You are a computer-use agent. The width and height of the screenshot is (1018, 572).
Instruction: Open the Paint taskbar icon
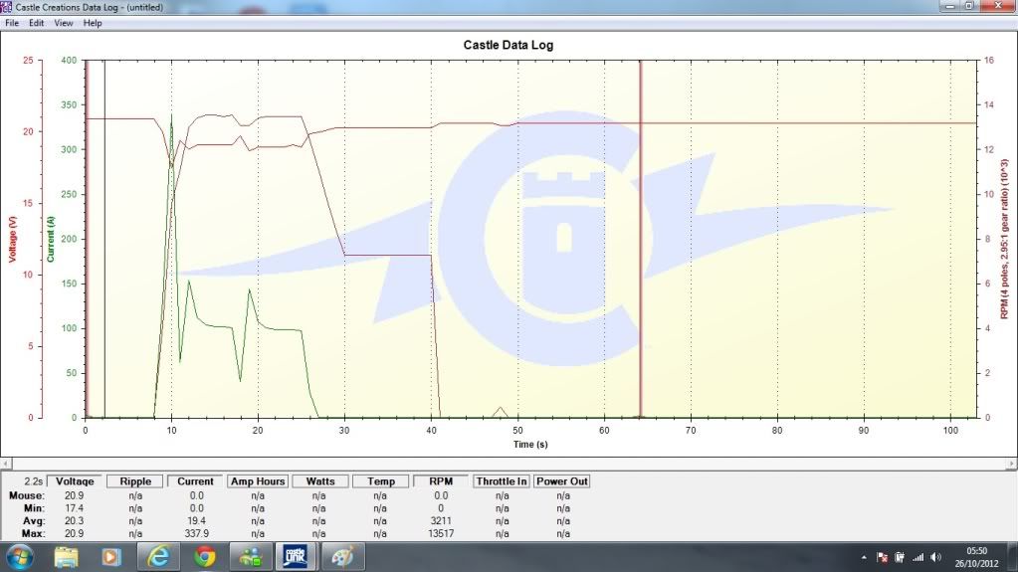pos(342,557)
